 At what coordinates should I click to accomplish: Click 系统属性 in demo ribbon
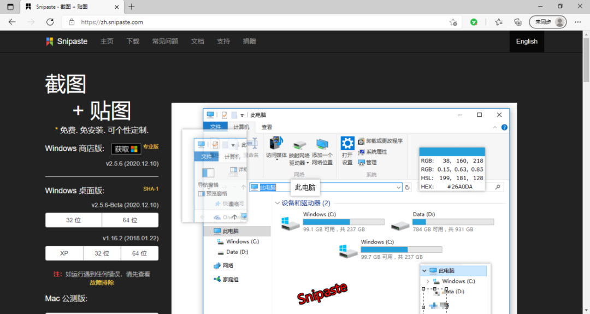(x=373, y=152)
